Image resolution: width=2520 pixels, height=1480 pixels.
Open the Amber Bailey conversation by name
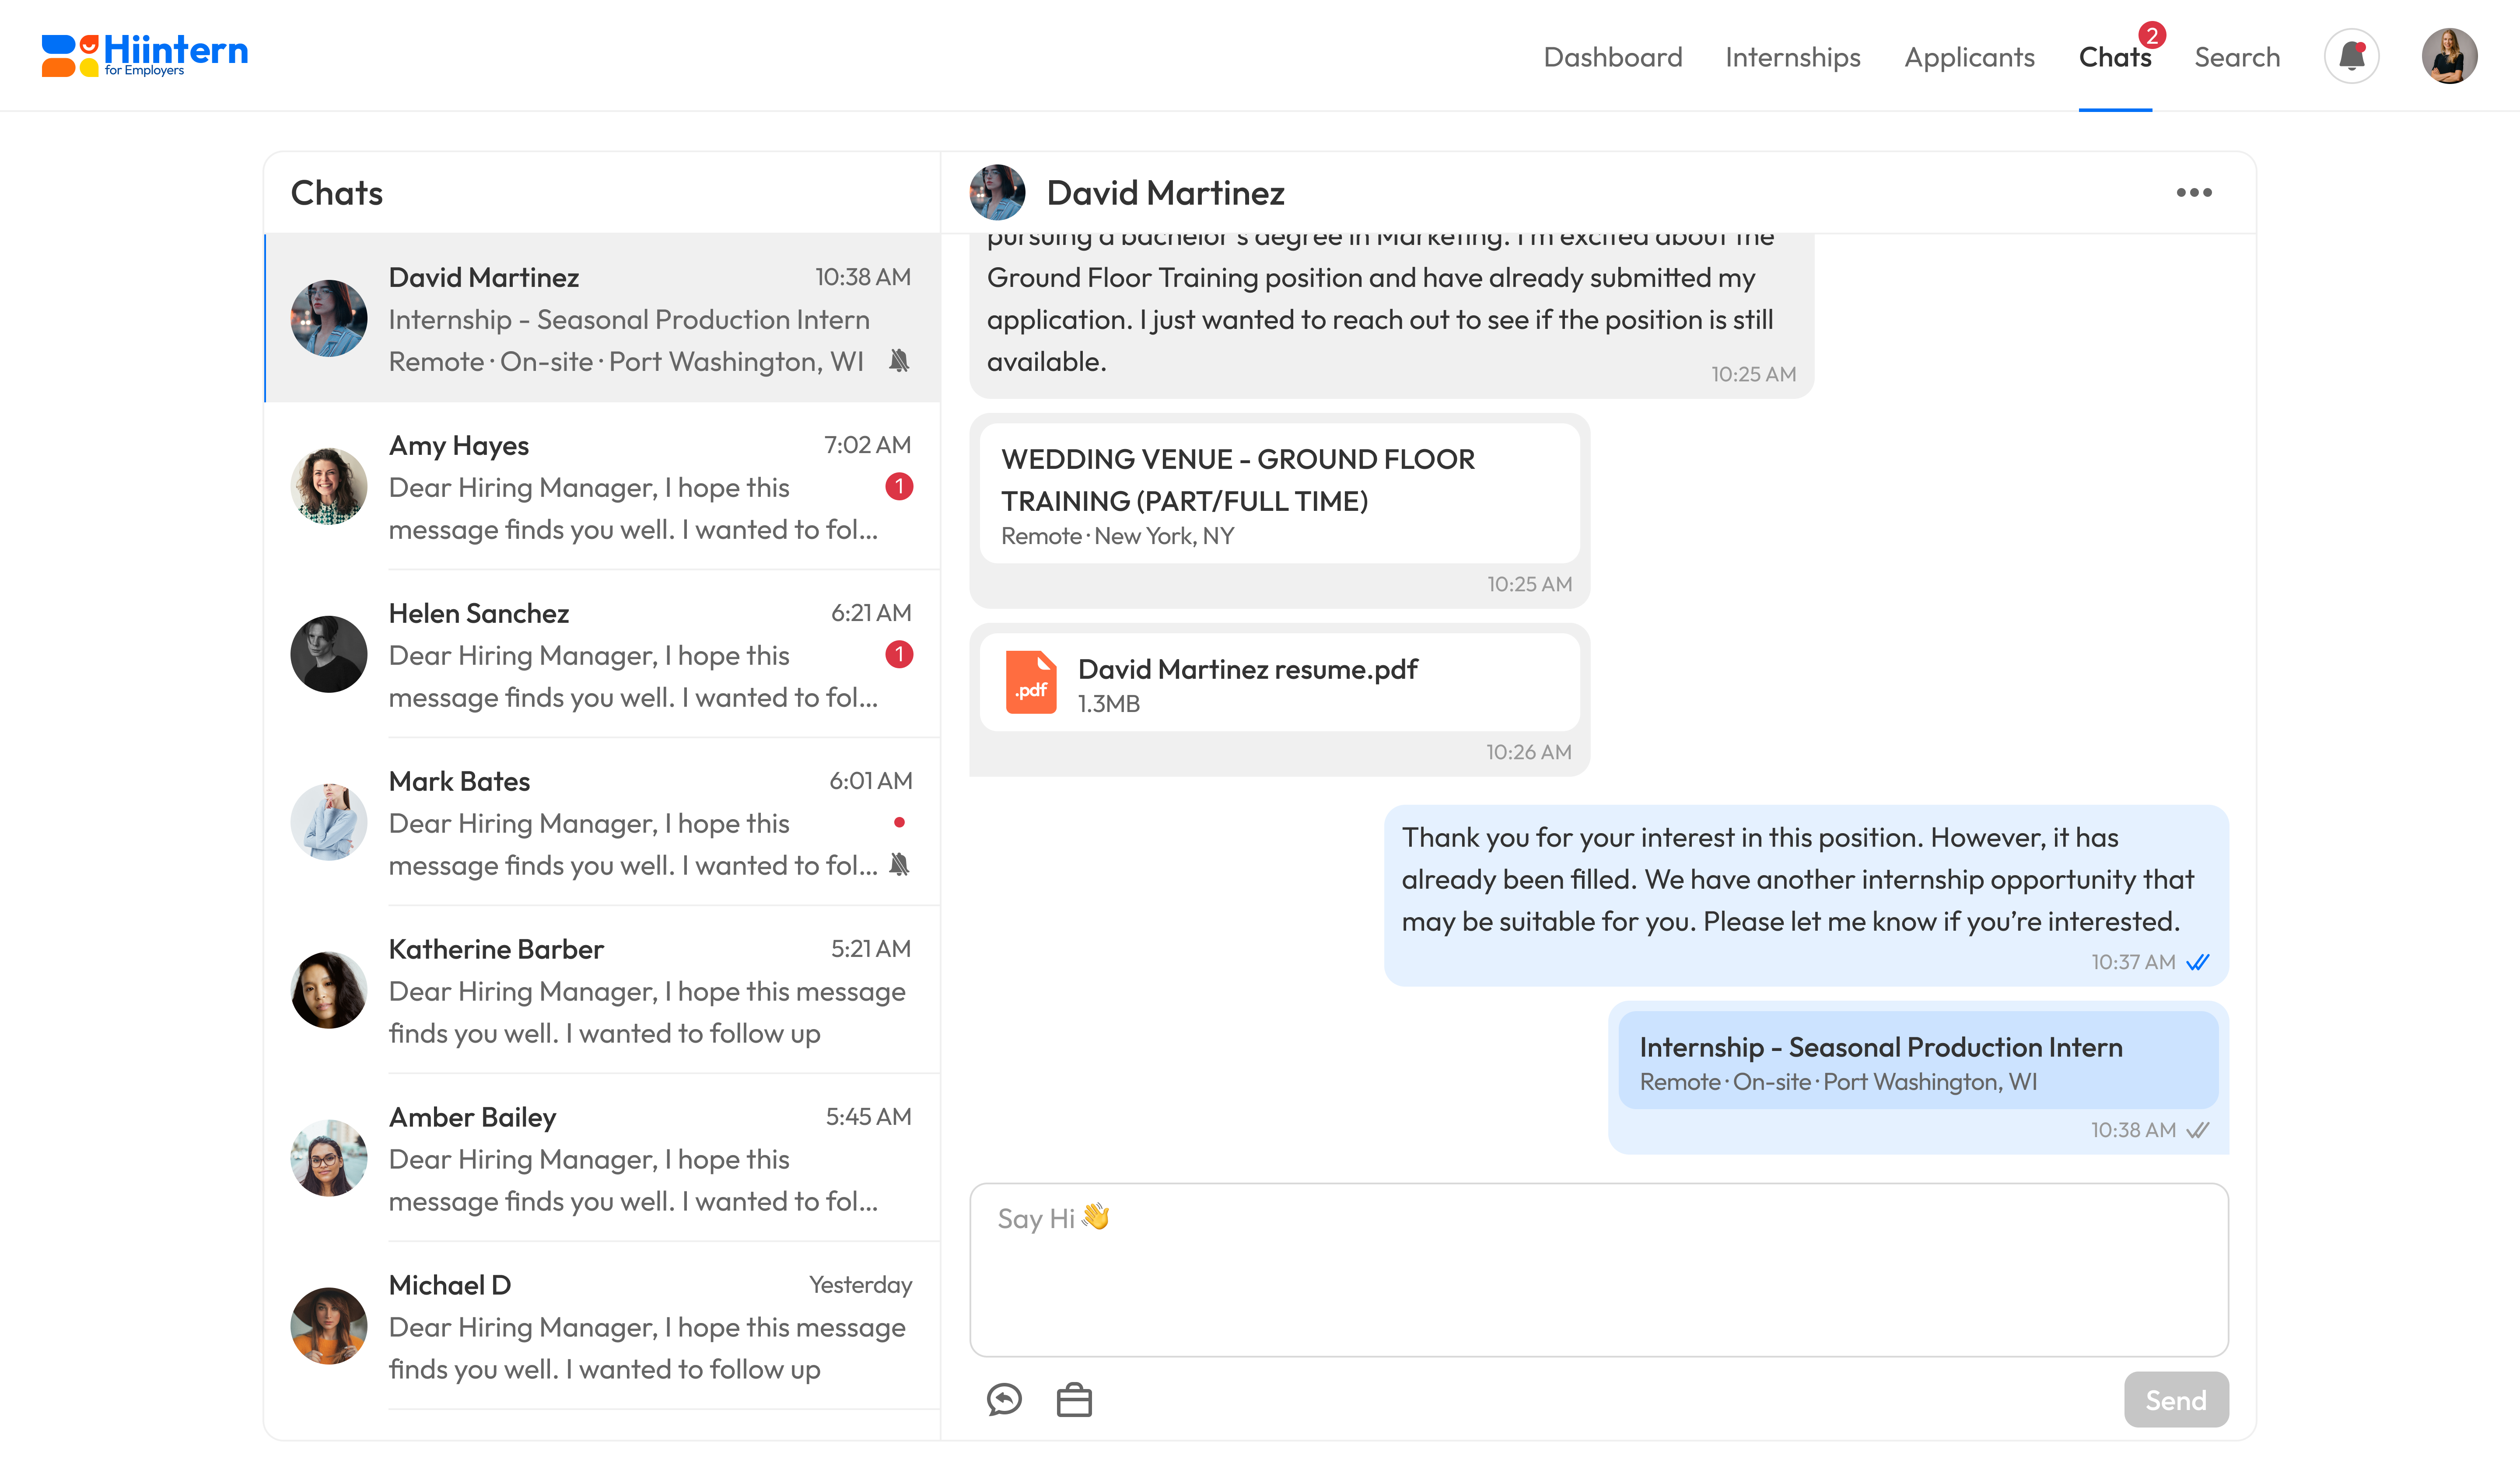[472, 1118]
